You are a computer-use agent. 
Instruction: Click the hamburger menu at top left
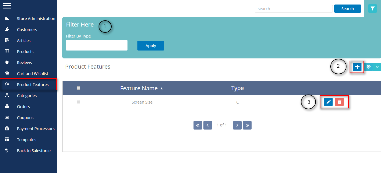click(x=7, y=6)
